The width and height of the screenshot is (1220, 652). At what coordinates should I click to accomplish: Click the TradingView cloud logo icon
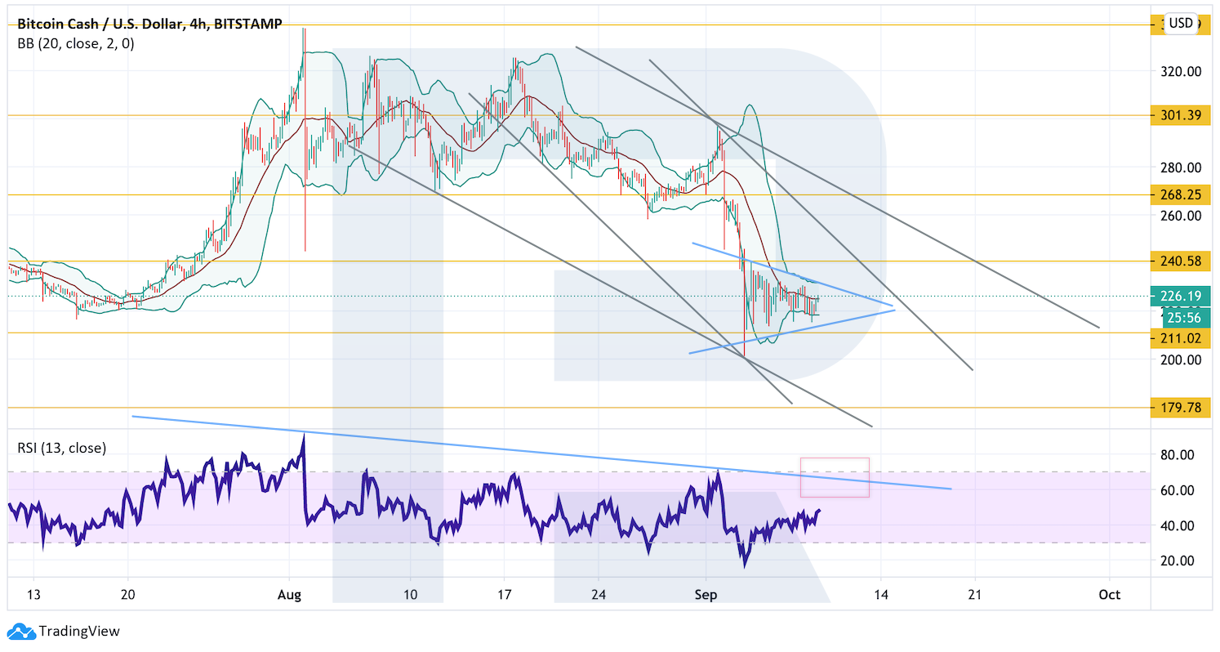pyautogui.click(x=21, y=631)
